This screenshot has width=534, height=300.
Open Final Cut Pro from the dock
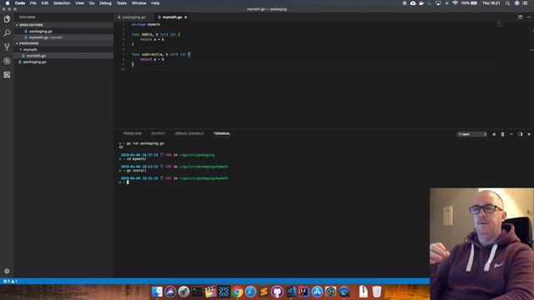[x=210, y=292]
